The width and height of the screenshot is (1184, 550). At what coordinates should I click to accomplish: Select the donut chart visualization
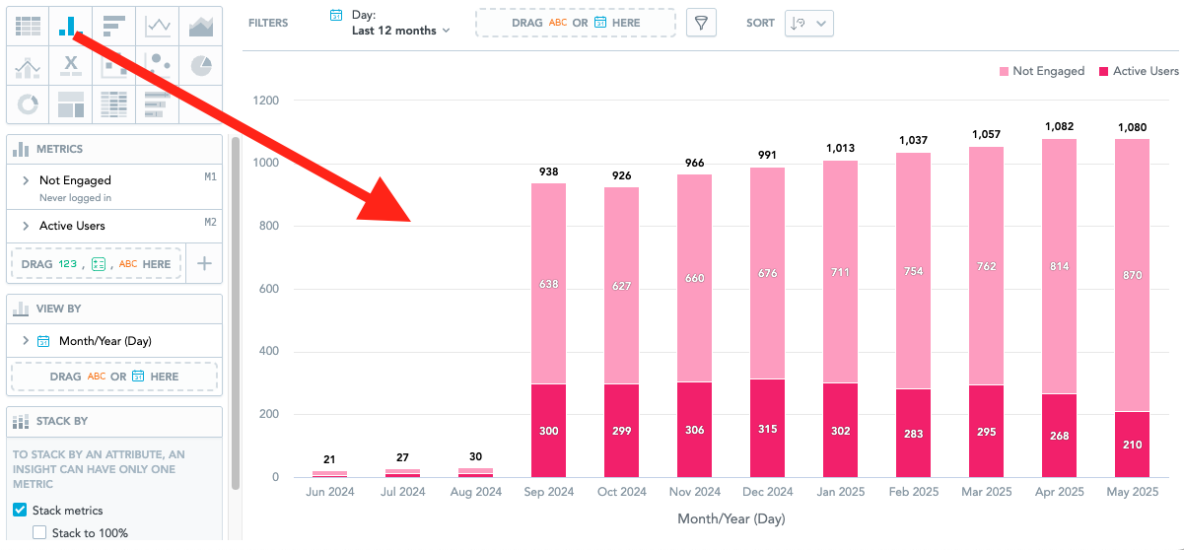pos(28,103)
